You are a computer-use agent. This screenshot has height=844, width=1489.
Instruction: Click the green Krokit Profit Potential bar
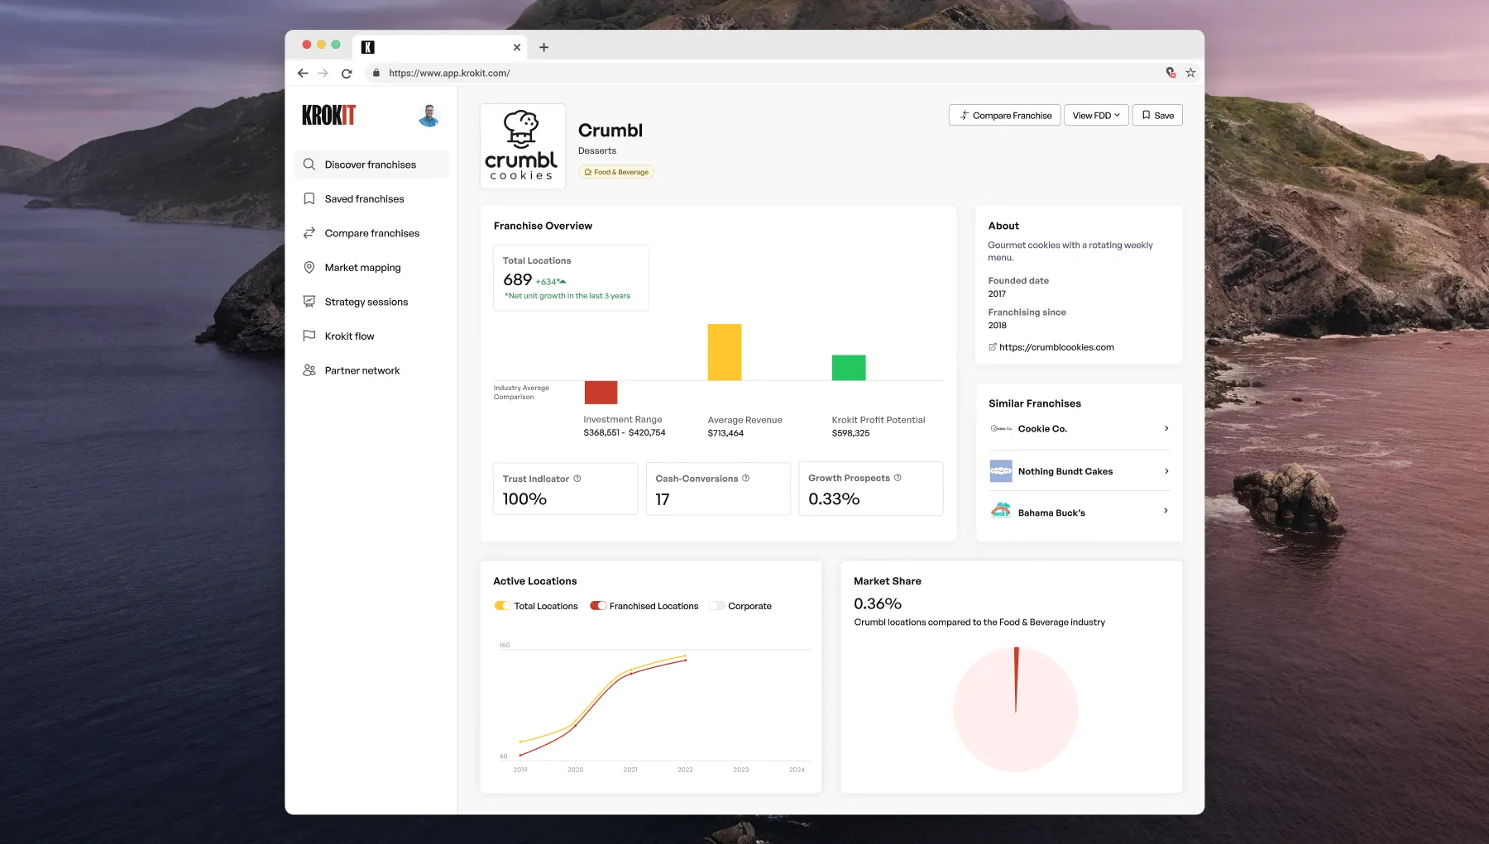pyautogui.click(x=849, y=368)
